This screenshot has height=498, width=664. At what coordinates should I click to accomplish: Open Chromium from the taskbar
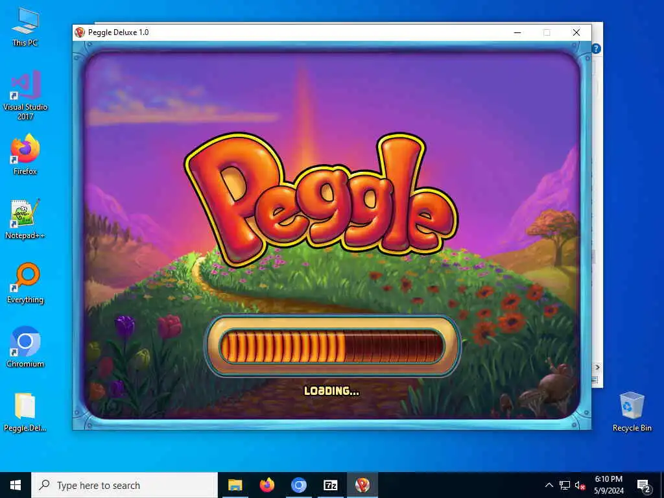(298, 485)
